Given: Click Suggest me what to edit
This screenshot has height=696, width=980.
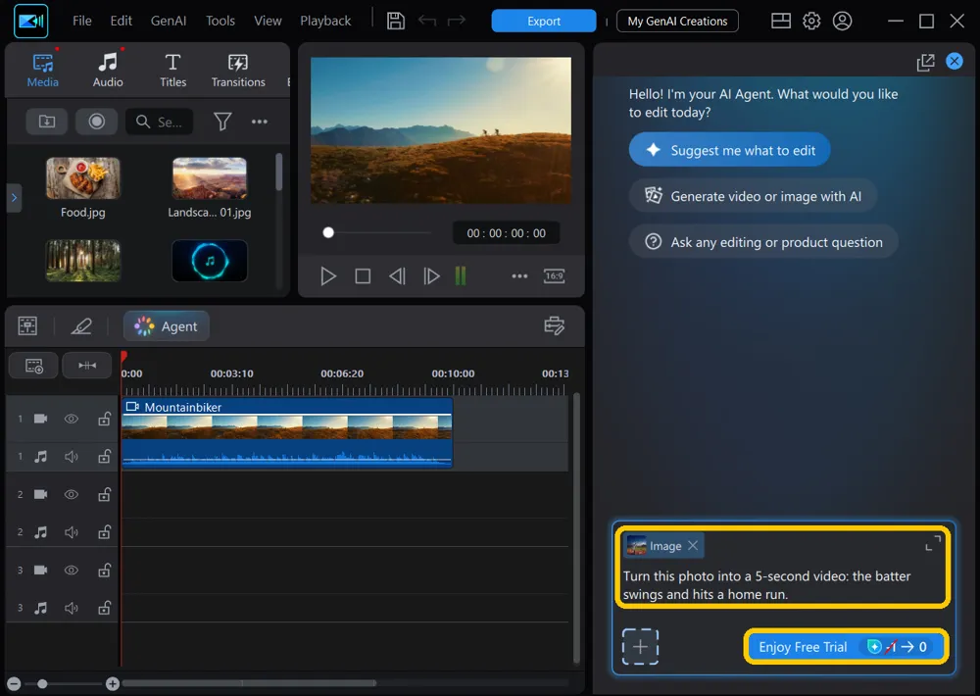Looking at the screenshot, I should coord(729,150).
